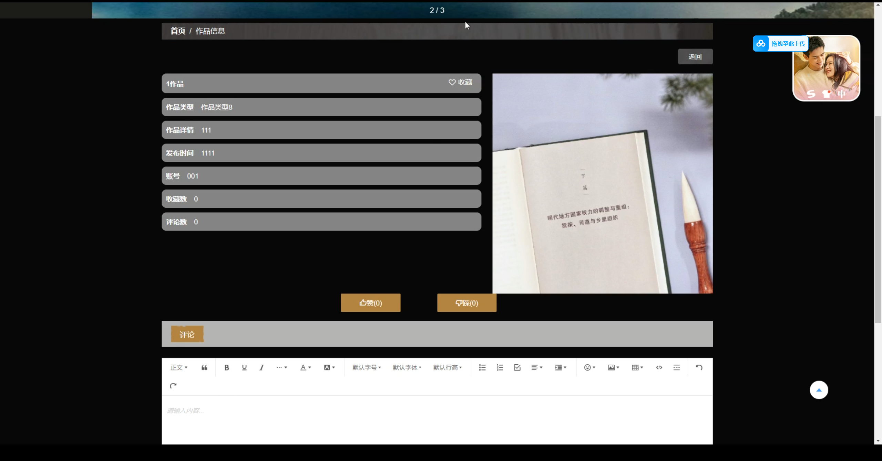
Task: Insert a blockquote in the comment editor
Action: pyautogui.click(x=204, y=367)
